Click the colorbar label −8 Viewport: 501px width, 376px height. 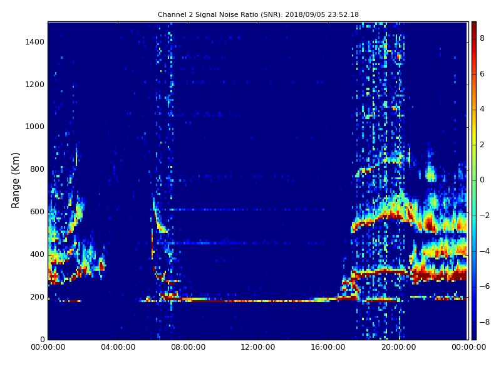[485, 322]
